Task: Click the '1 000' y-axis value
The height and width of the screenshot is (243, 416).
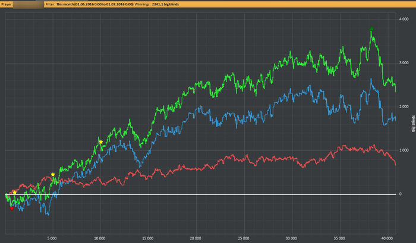Action: (x=404, y=150)
